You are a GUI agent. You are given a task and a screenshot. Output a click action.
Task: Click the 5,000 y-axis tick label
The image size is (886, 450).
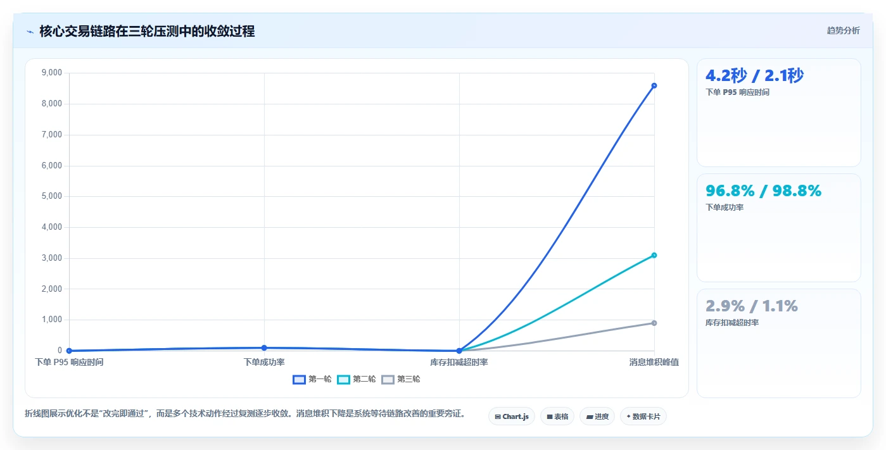pyautogui.click(x=51, y=196)
